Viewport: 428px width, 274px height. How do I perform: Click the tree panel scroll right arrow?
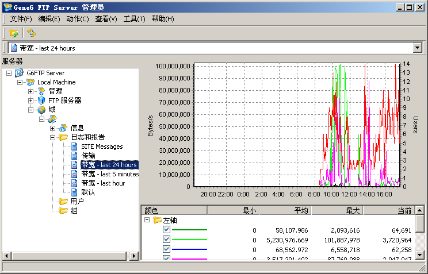click(x=133, y=256)
